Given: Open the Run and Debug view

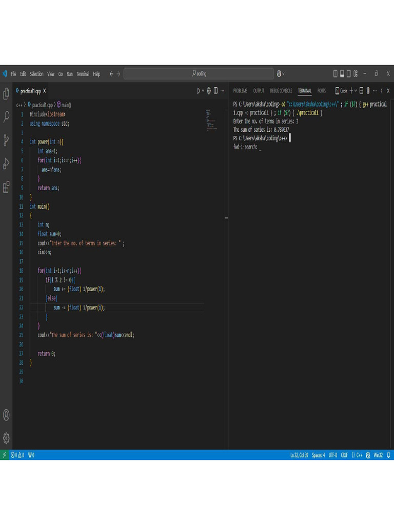Looking at the screenshot, I should point(6,164).
